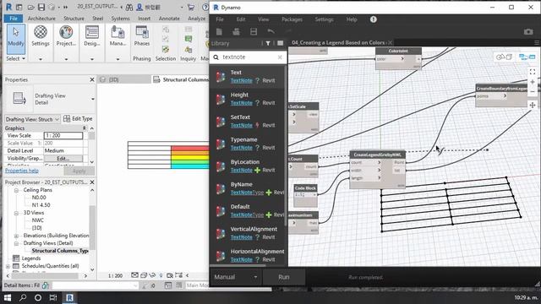This screenshot has height=304, width=541.
Task: Click Dynamo new file toolbar icon
Action: [219, 32]
